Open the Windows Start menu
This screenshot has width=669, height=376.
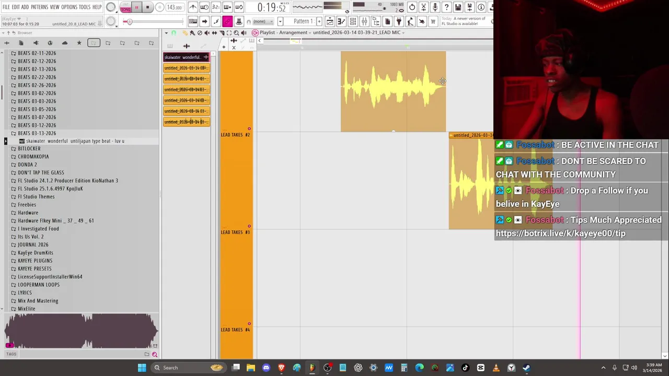pyautogui.click(x=142, y=368)
